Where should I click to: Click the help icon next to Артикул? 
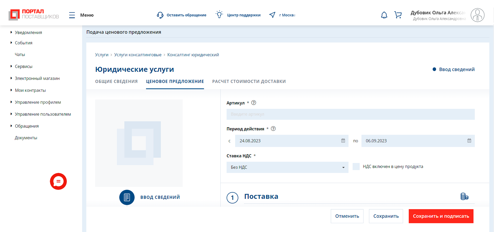tap(254, 103)
